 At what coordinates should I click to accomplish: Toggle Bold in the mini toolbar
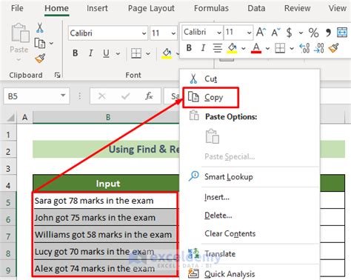point(189,47)
